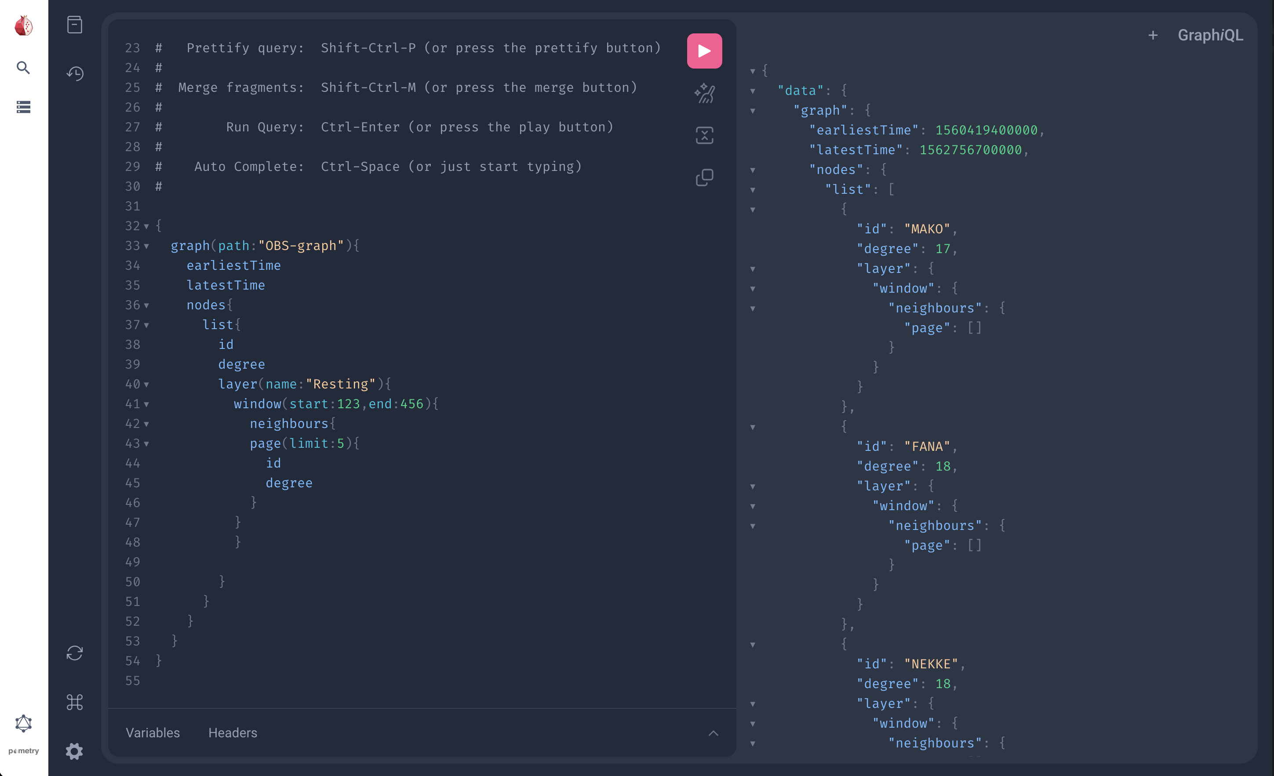The image size is (1274, 776).
Task: Execute the query with the play button
Action: [704, 50]
